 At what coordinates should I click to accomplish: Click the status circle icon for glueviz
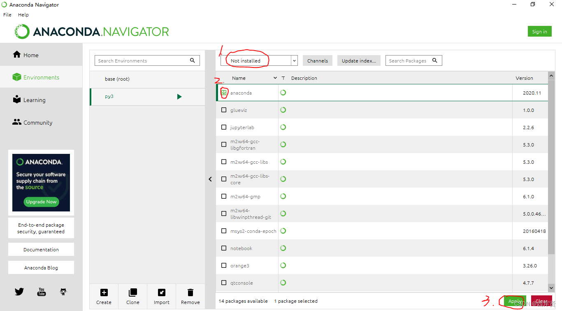pos(283,110)
